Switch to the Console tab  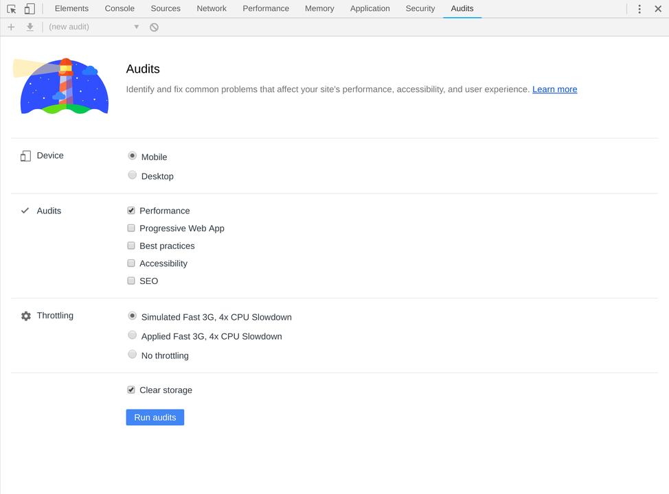point(120,8)
